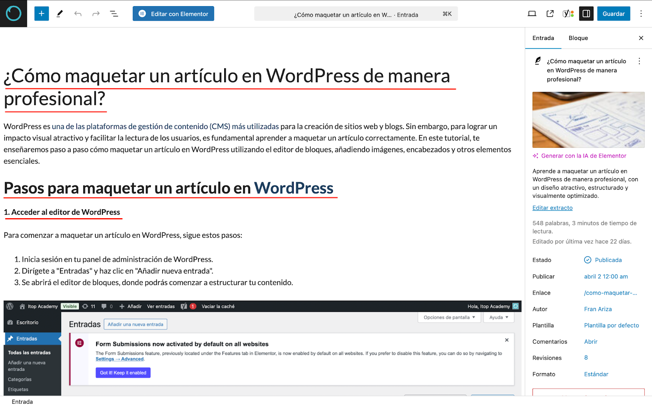Click Vaciar la caché in screenshot
652x407 pixels.
click(218, 306)
